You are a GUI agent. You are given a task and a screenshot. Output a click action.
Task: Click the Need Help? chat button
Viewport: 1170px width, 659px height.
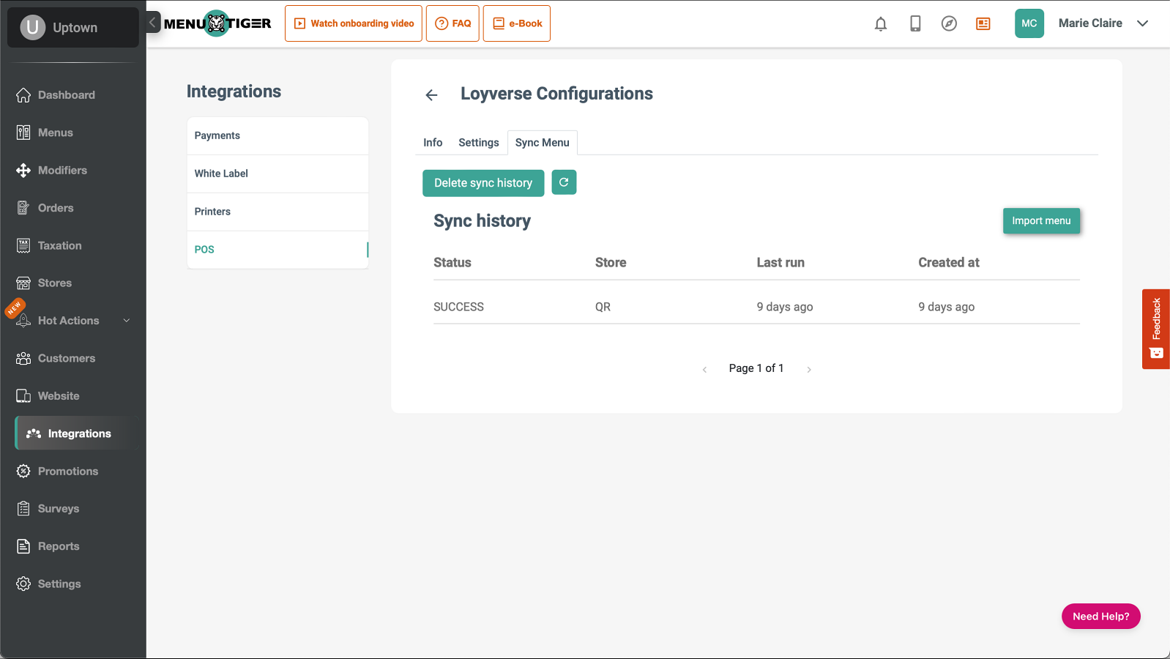[x=1100, y=617]
